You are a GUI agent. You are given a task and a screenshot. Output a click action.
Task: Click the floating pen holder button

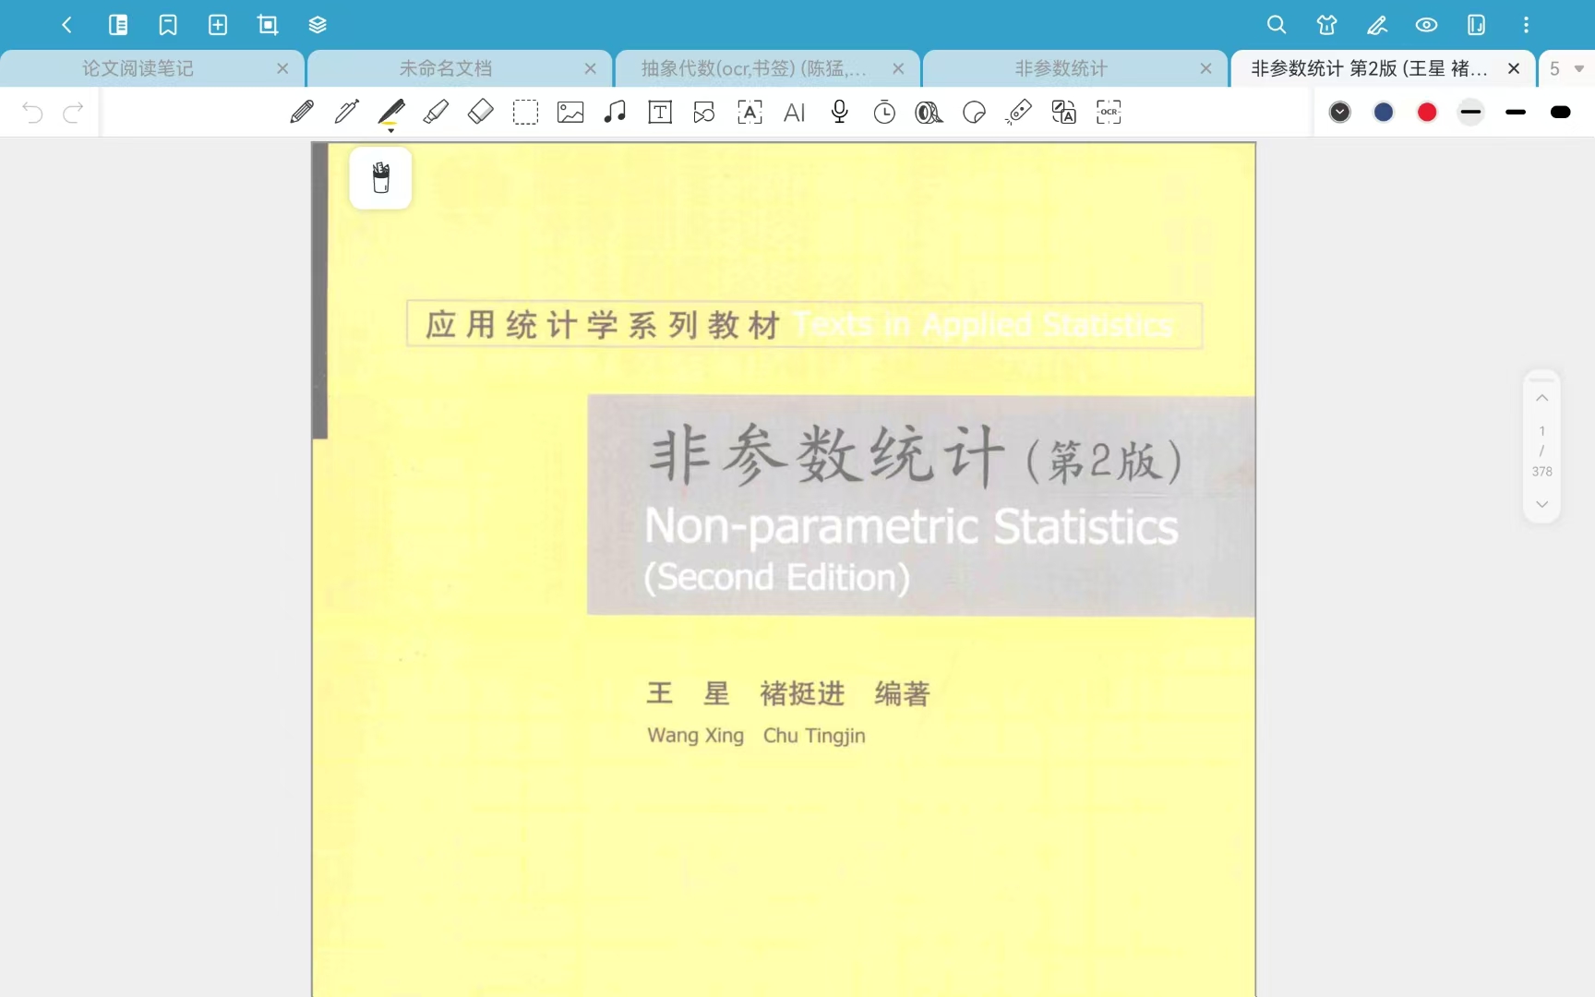point(380,178)
